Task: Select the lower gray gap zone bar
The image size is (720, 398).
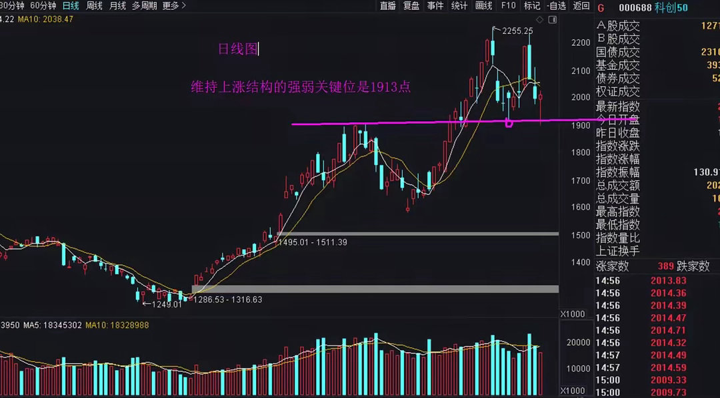Action: 375,289
